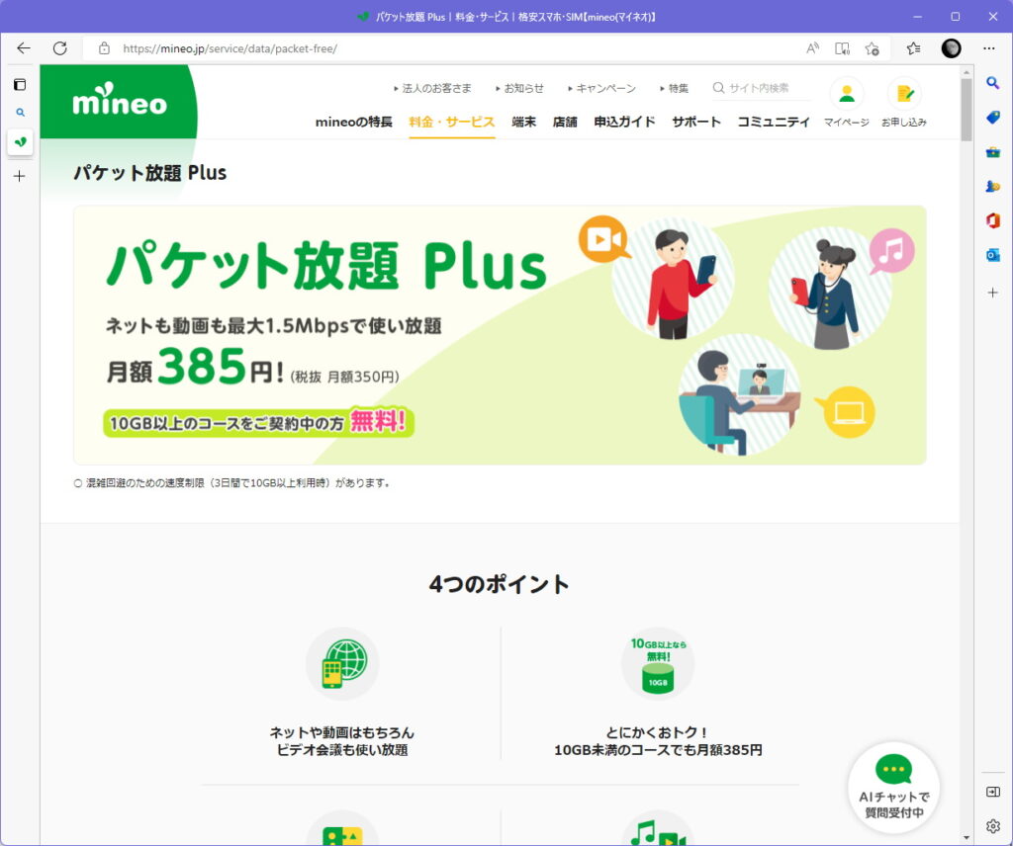Click the mineo logo
The height and width of the screenshot is (846, 1013).
tap(120, 100)
